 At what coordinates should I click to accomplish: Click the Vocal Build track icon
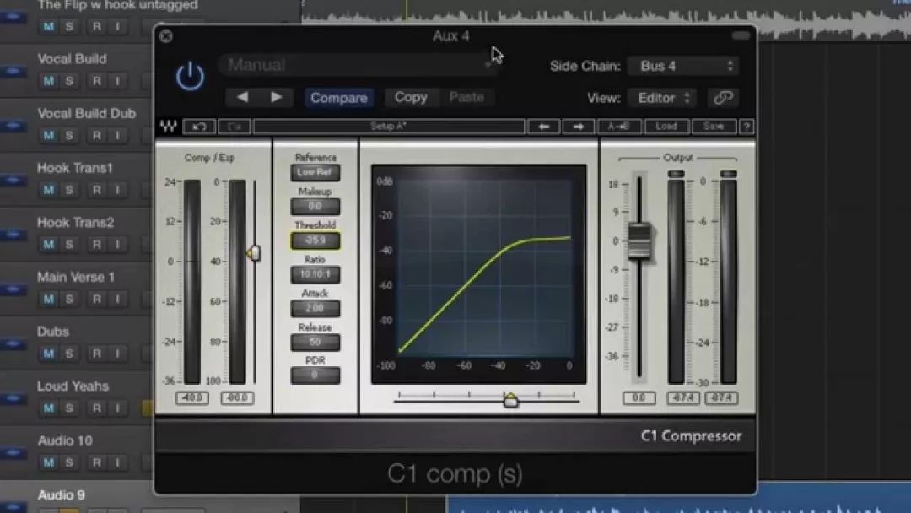(x=13, y=72)
